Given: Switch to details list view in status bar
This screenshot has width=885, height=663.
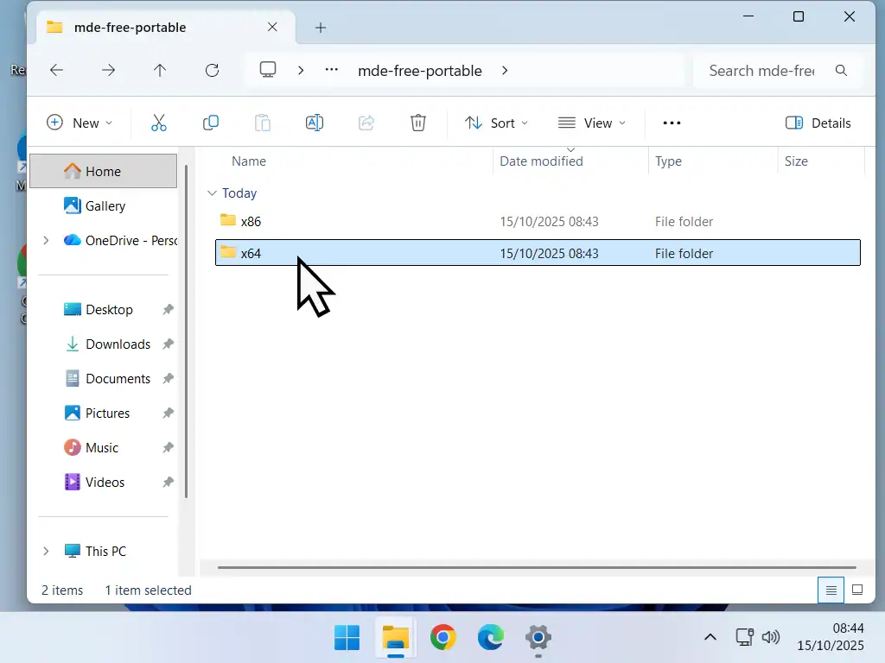Looking at the screenshot, I should [x=831, y=590].
